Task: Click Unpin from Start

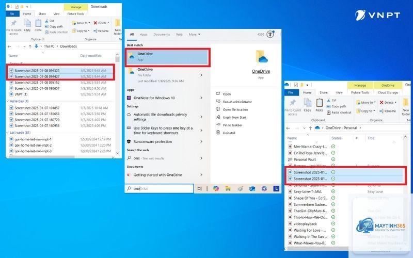Action: click(x=234, y=118)
